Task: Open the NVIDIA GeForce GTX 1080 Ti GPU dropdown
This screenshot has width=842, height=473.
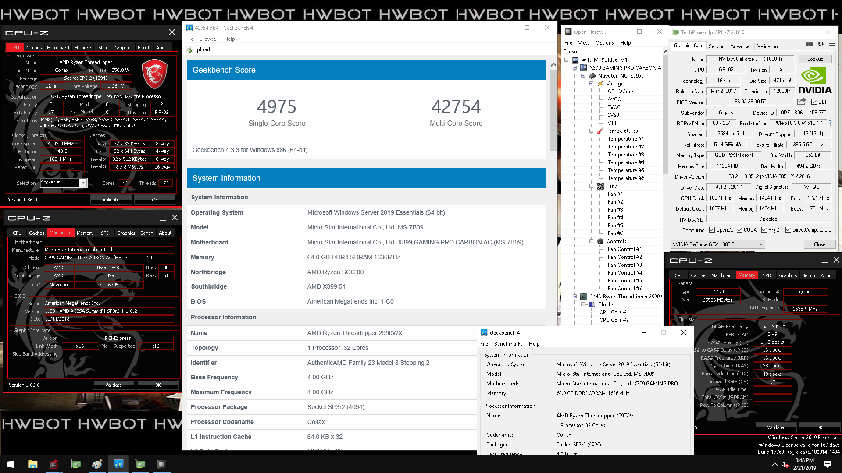Action: click(718, 244)
